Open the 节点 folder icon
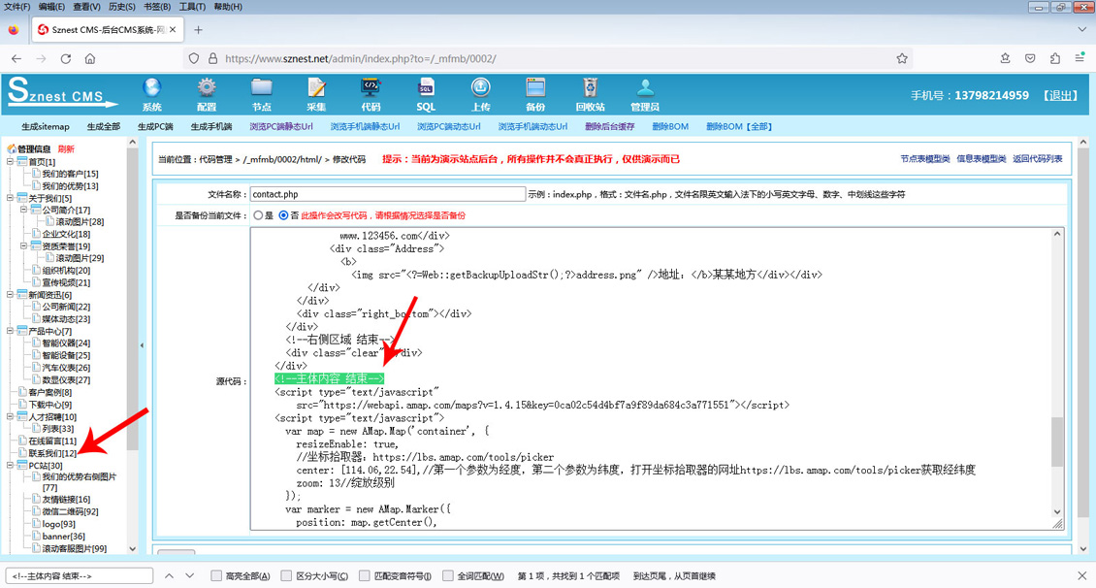Image resolution: width=1096 pixels, height=588 pixels. [x=262, y=90]
